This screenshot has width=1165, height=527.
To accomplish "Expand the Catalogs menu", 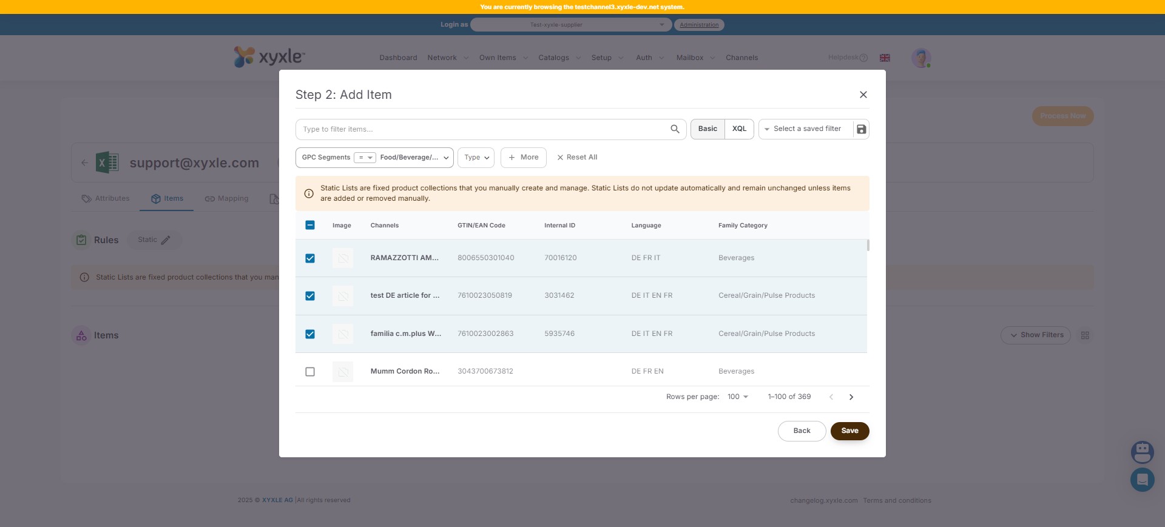I will click(x=559, y=58).
